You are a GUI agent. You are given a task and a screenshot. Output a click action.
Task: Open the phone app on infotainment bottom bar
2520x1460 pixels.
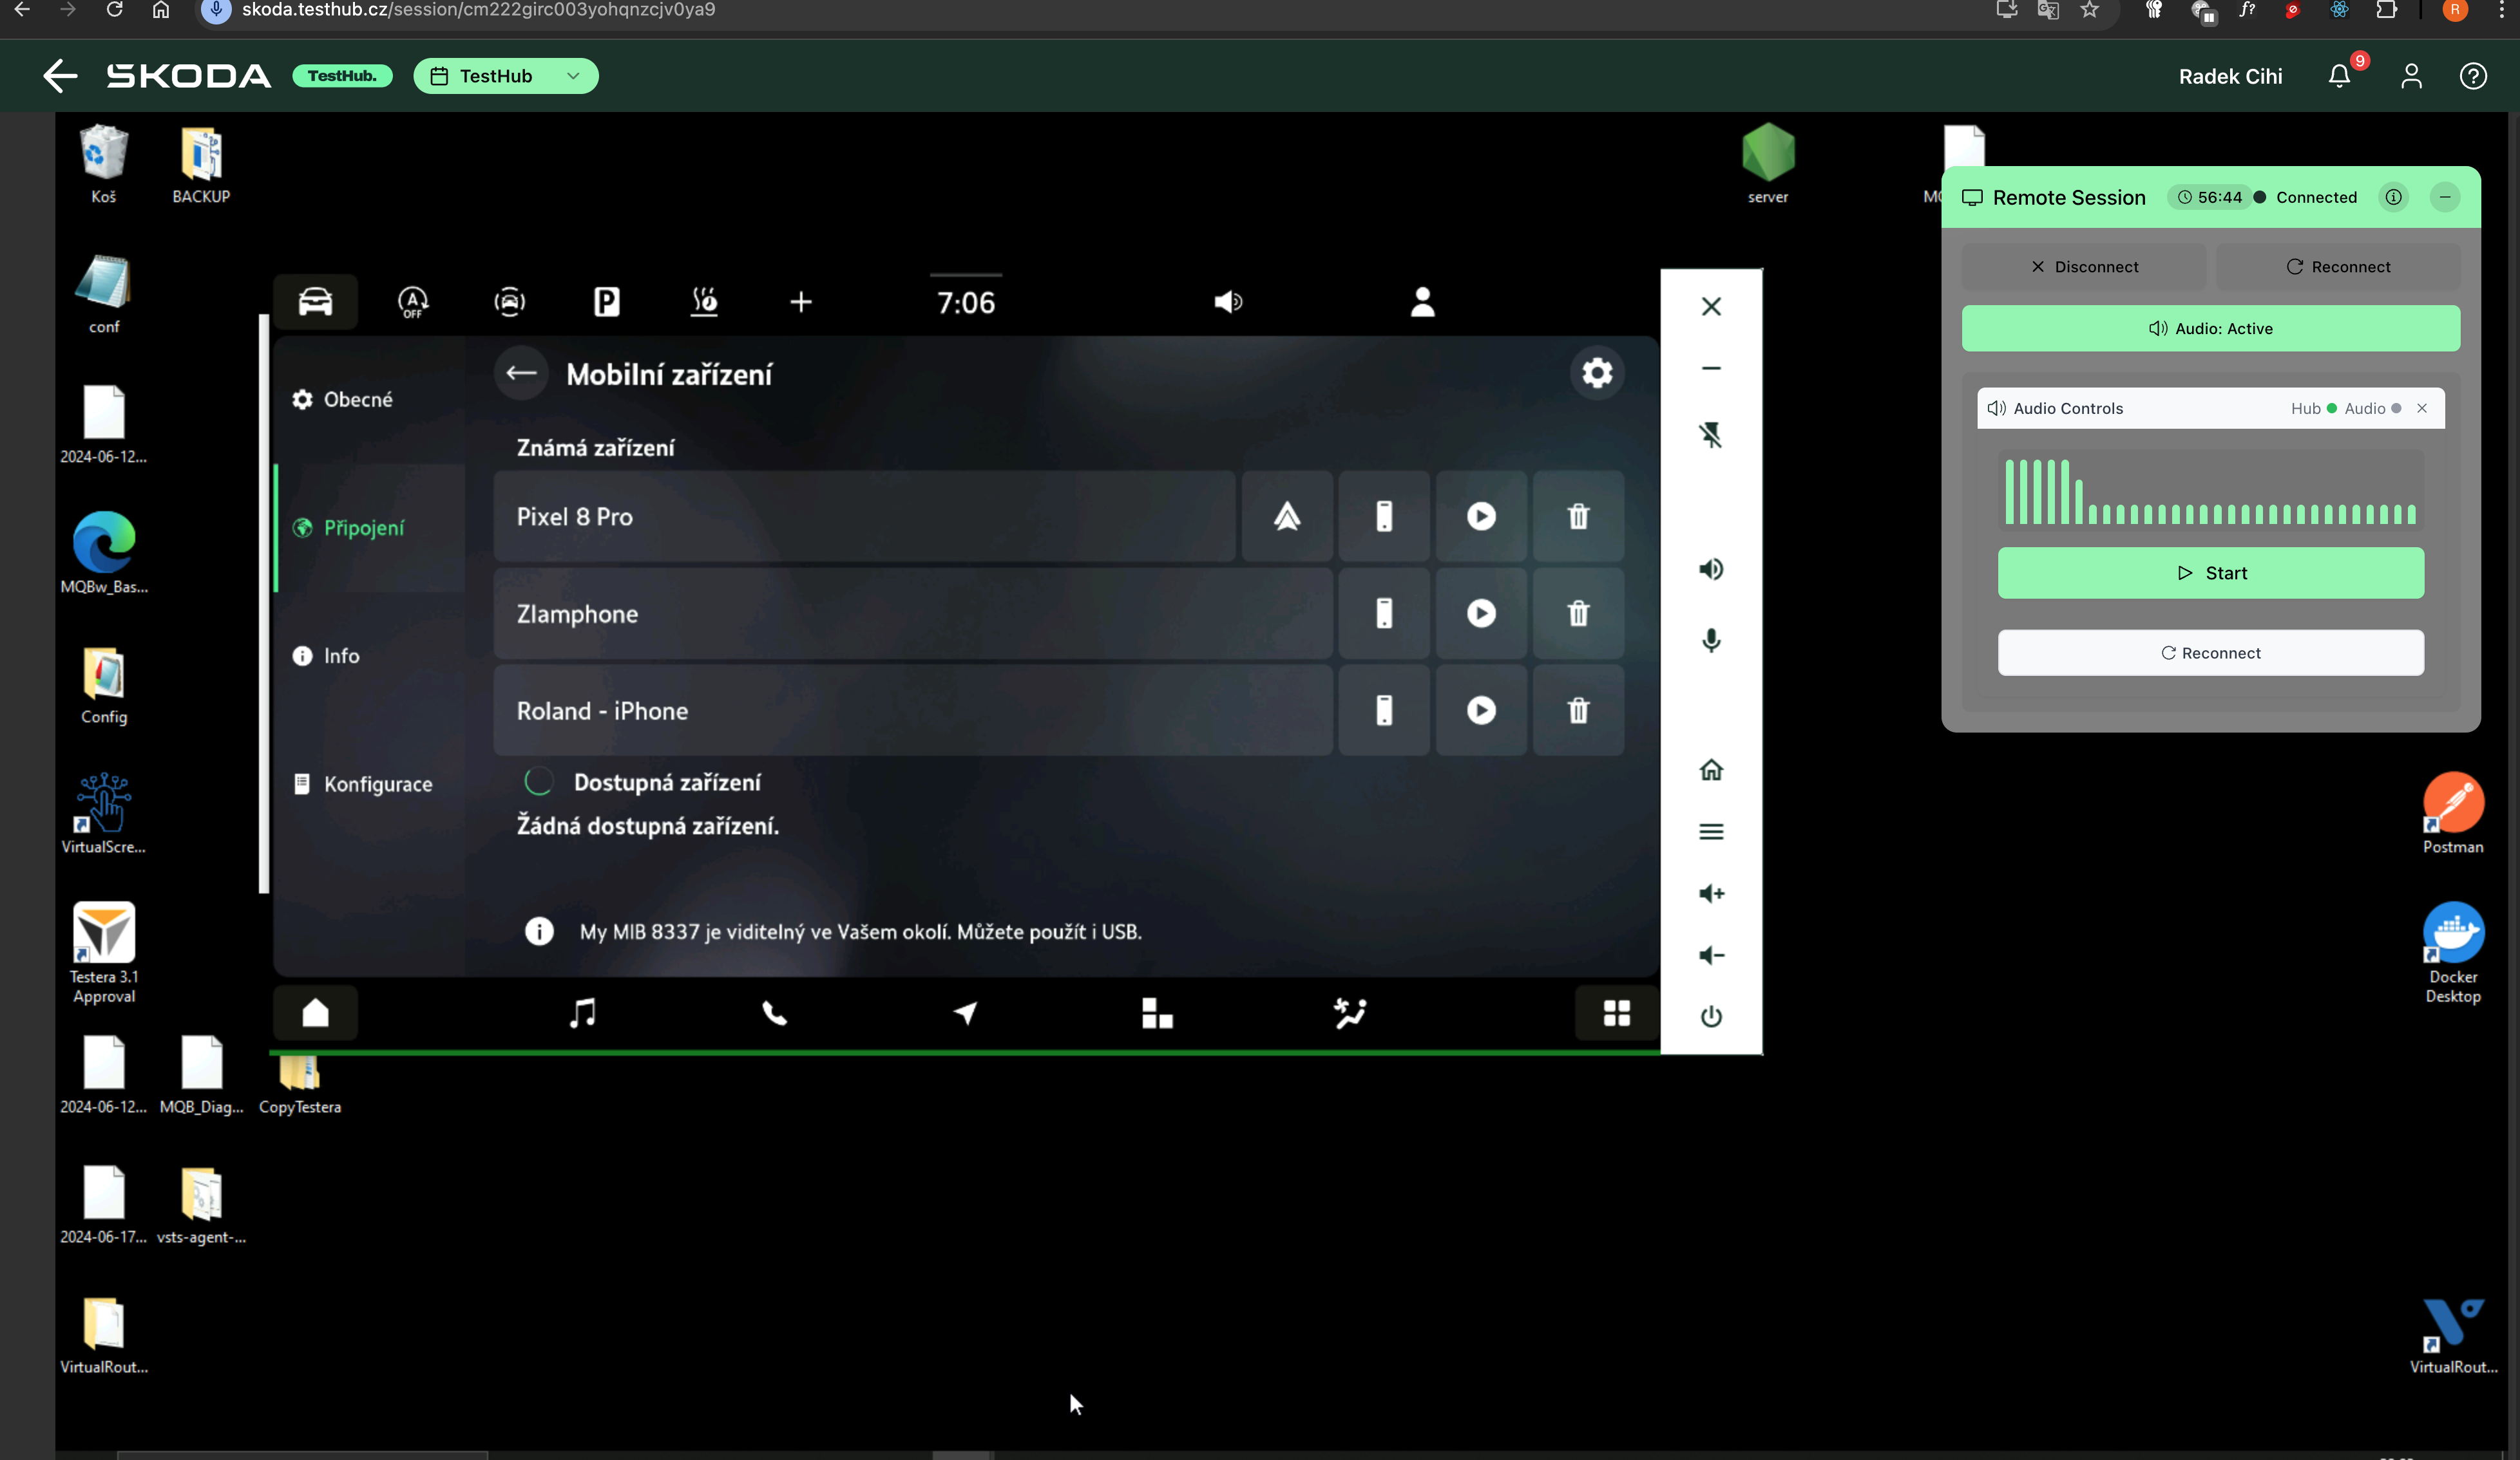774,1013
